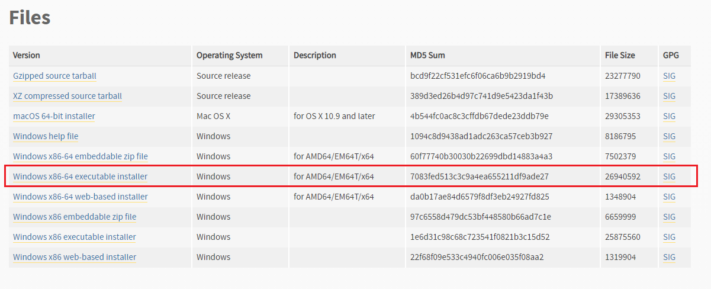The image size is (711, 289).
Task: Click Windows x86 executable installer link
Action: pos(75,237)
